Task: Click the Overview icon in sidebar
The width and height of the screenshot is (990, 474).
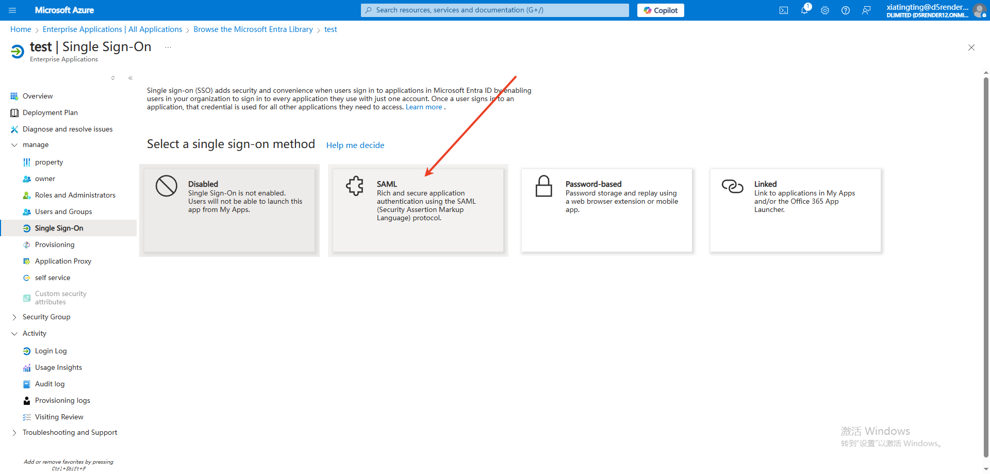Action: (x=14, y=96)
